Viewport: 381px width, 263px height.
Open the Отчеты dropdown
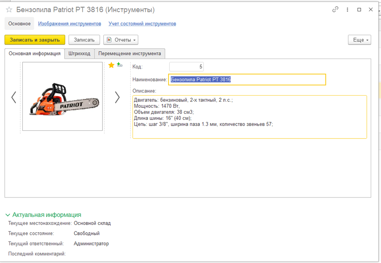click(x=121, y=40)
